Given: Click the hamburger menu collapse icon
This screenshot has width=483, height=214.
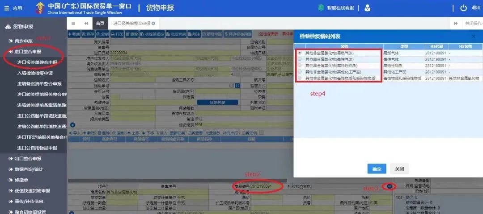Looking at the screenshot, I should [73, 23].
